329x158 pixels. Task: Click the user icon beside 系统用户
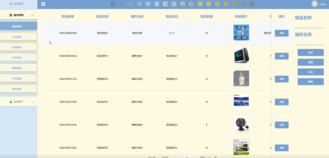(11, 102)
